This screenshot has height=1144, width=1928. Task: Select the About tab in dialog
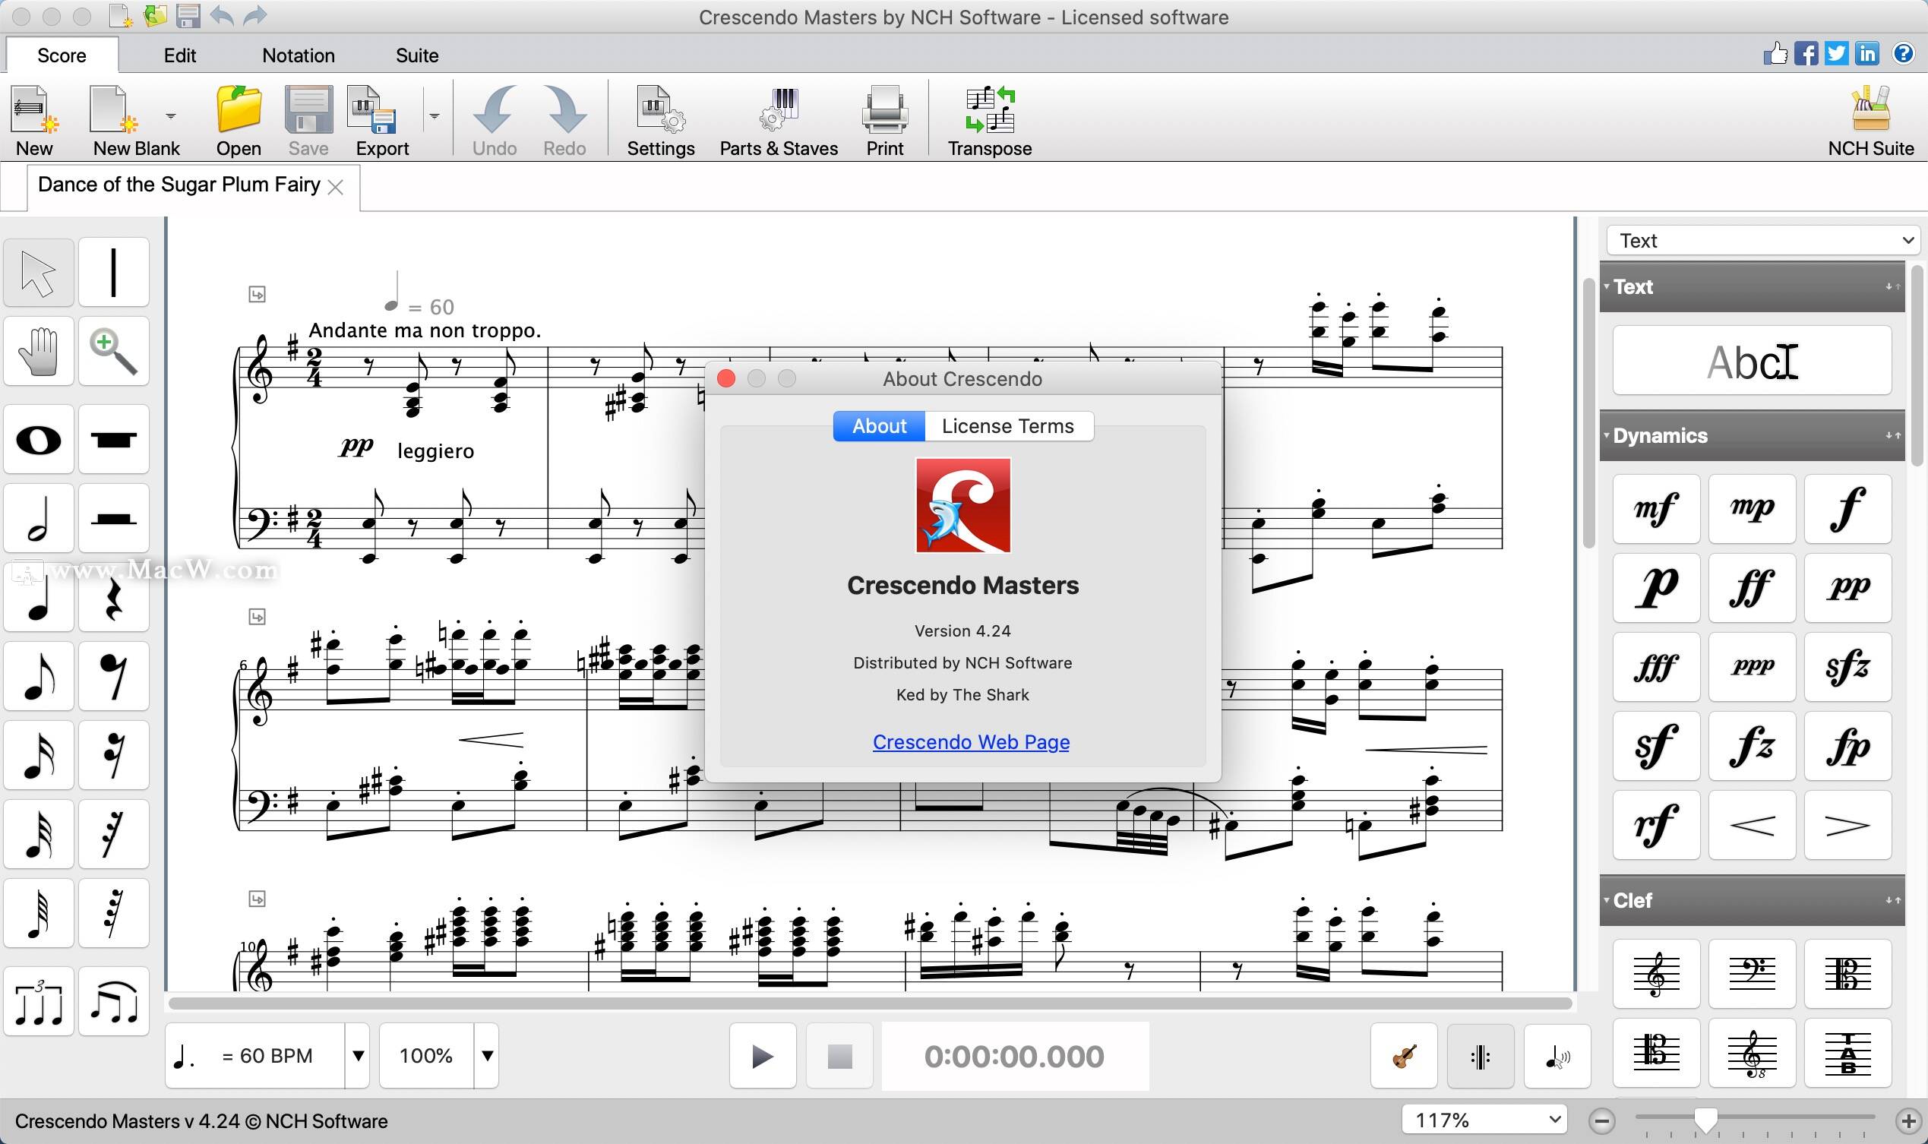tap(879, 426)
